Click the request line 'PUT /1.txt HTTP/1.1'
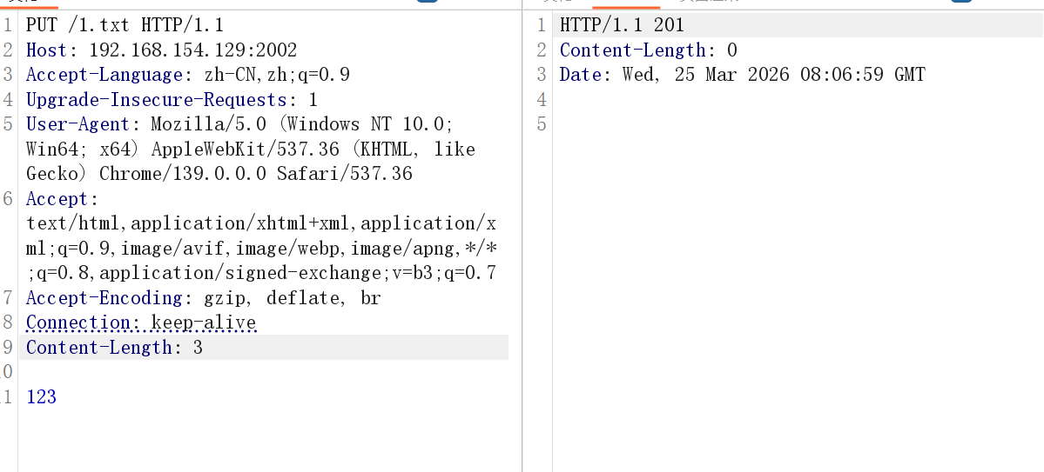The width and height of the screenshot is (1044, 472). pos(125,25)
